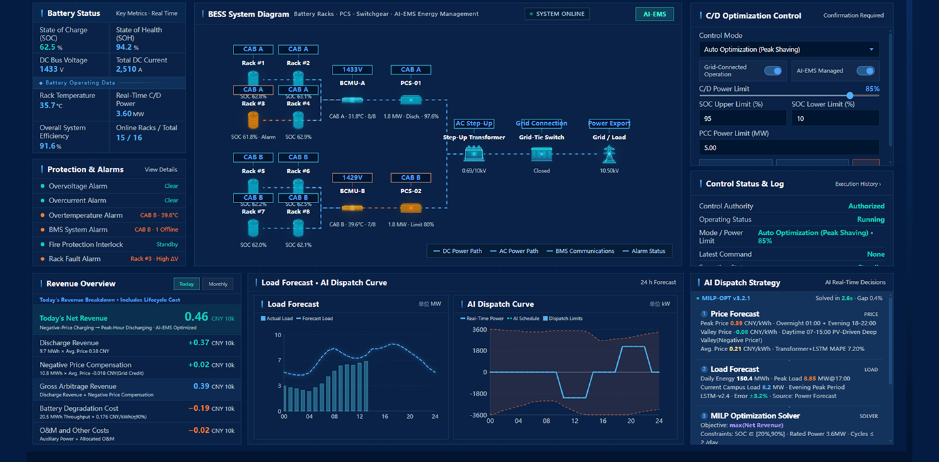Viewport: 939px width, 462px height.
Task: Click the number 3 badge beside MILP Optimization Solver
Action: click(x=704, y=416)
